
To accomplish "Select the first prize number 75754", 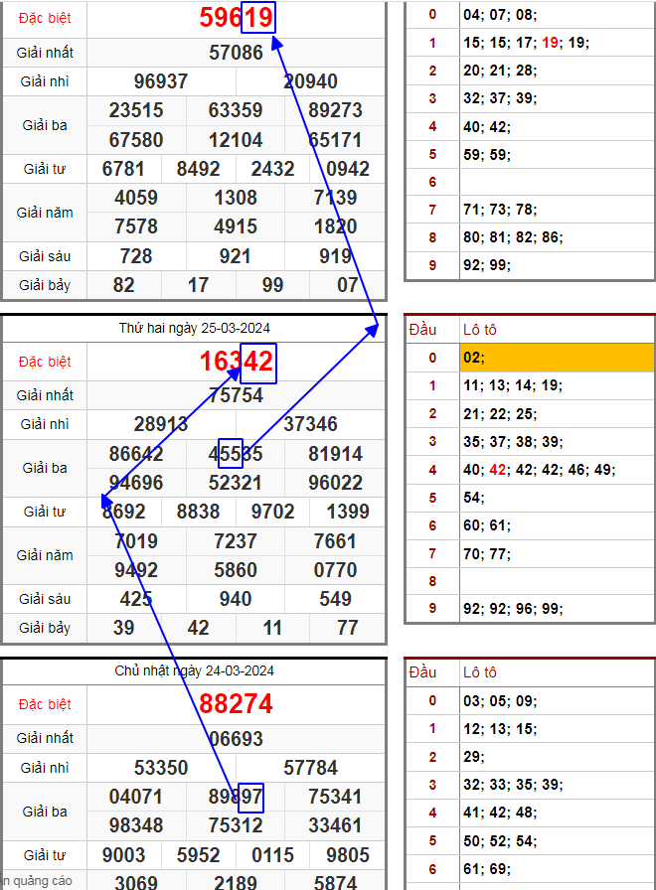I will pyautogui.click(x=236, y=395).
